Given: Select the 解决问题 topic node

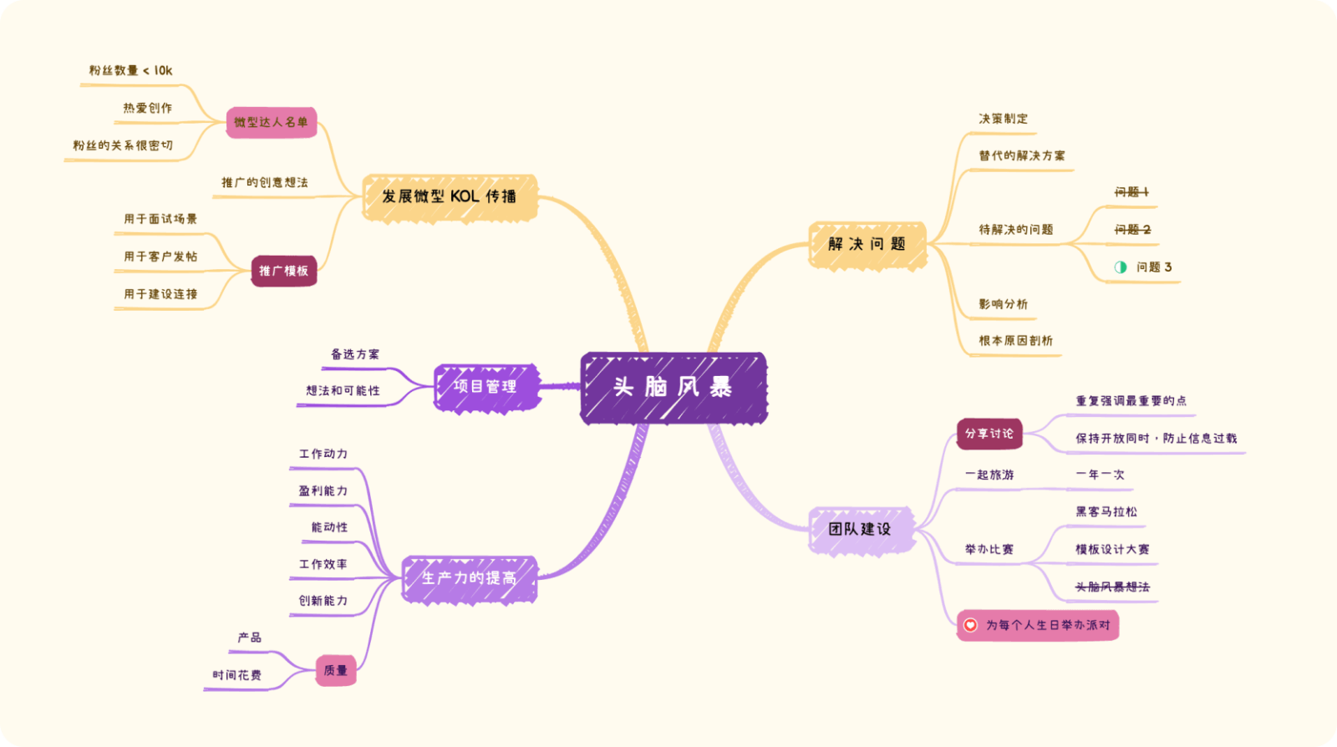Looking at the screenshot, I should pos(867,245).
